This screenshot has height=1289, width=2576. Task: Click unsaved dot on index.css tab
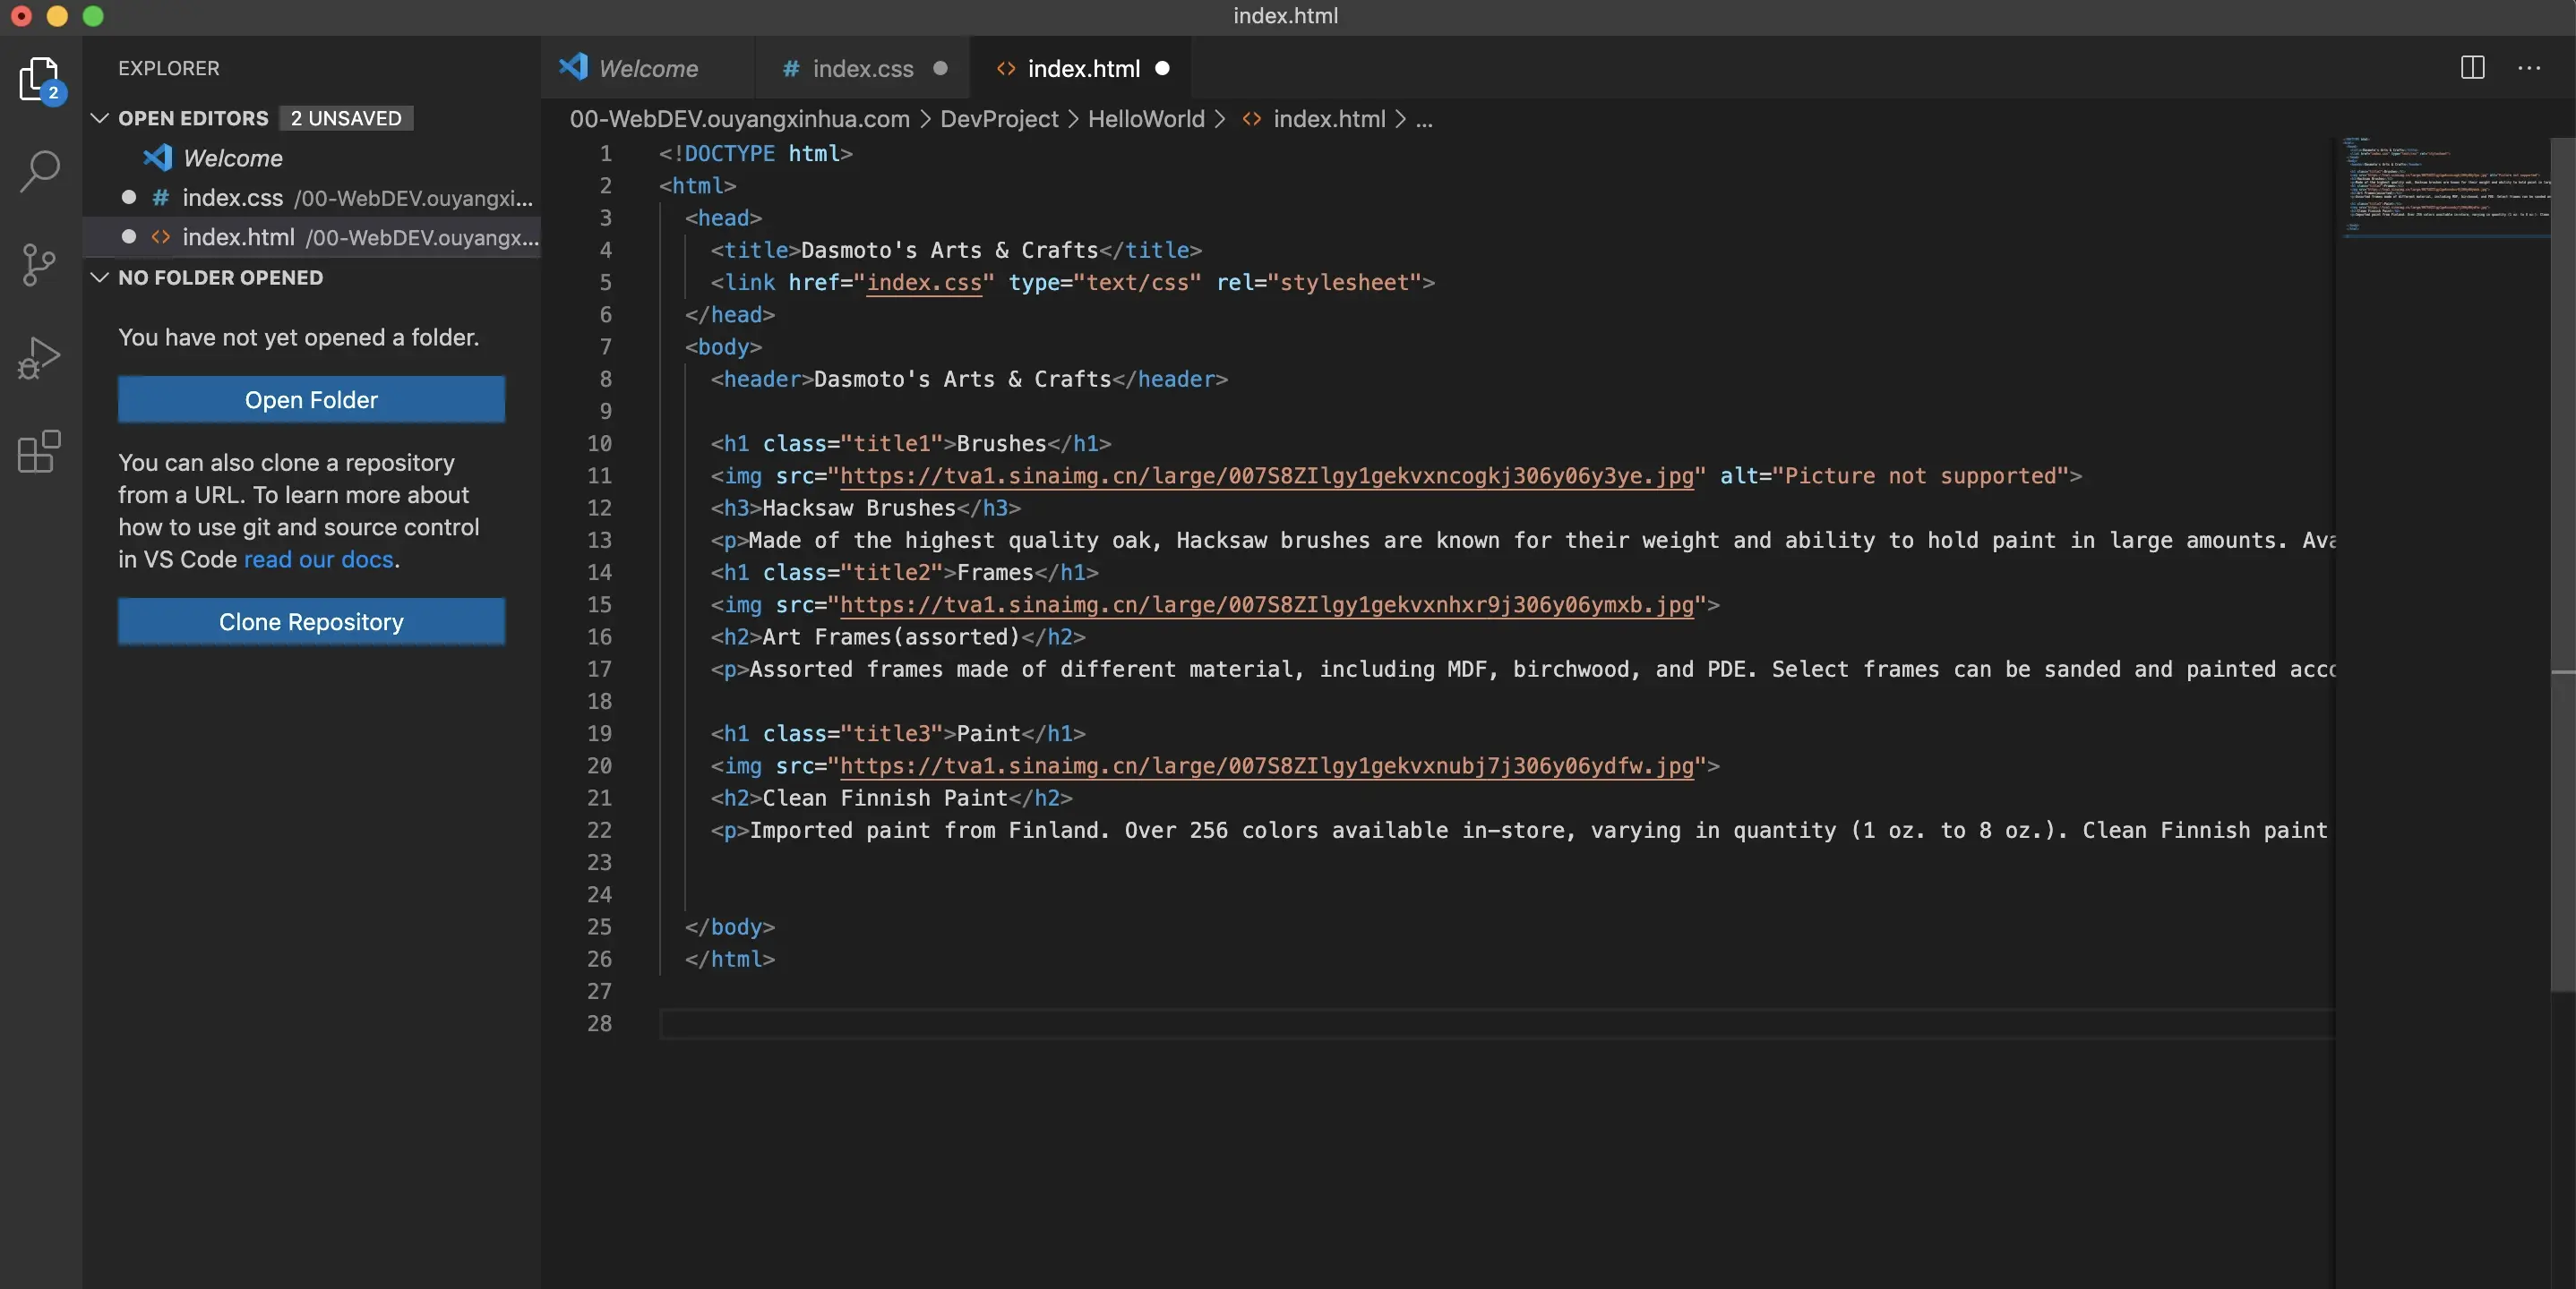(940, 69)
